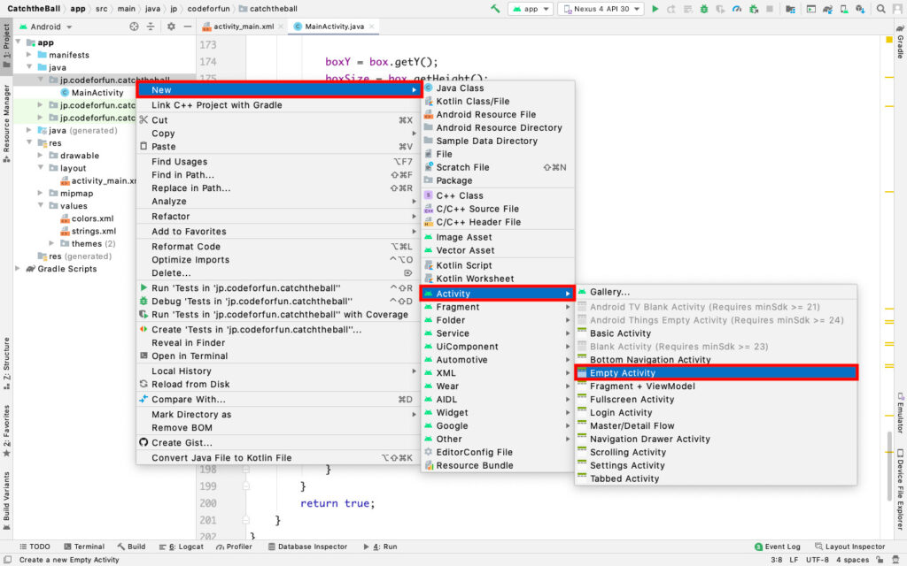Viewport: 907px width, 566px height.
Task: Expand the manifests folder
Action: point(29,55)
